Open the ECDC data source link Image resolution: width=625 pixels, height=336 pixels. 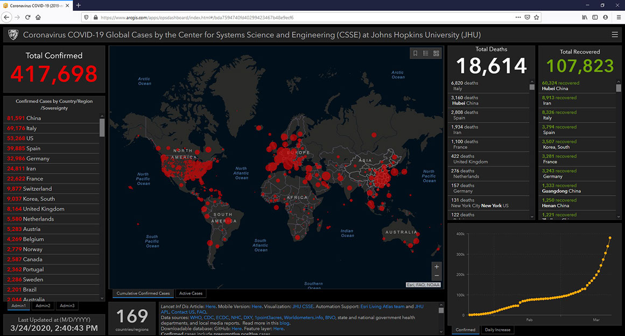(222, 318)
